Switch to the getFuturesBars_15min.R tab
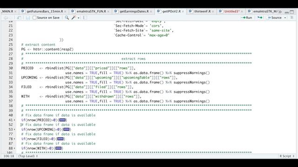 tap(45, 11)
